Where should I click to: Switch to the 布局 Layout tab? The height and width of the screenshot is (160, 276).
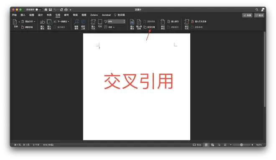click(49, 15)
